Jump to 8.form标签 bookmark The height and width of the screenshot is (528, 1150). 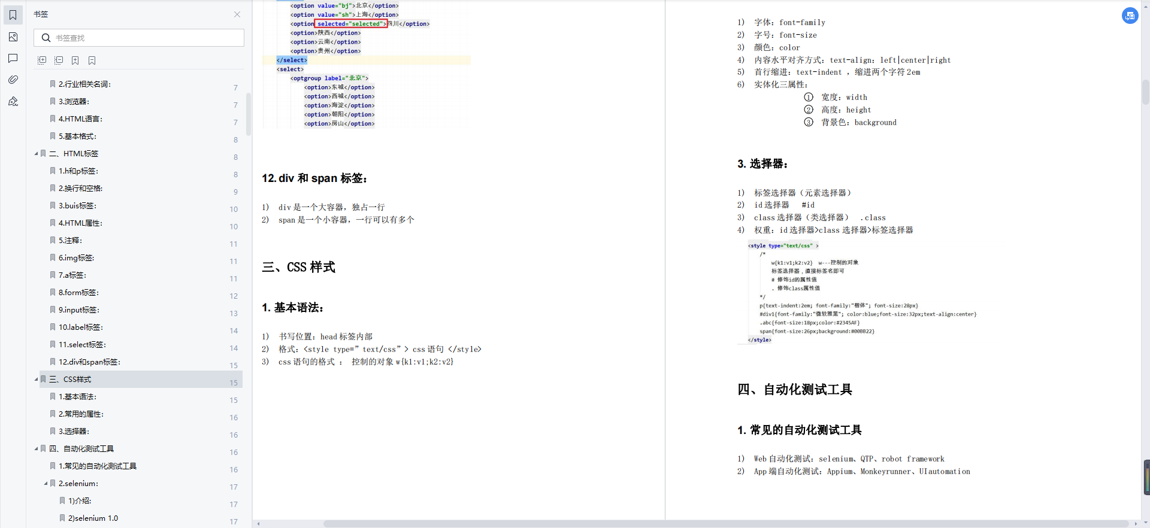pos(78,293)
